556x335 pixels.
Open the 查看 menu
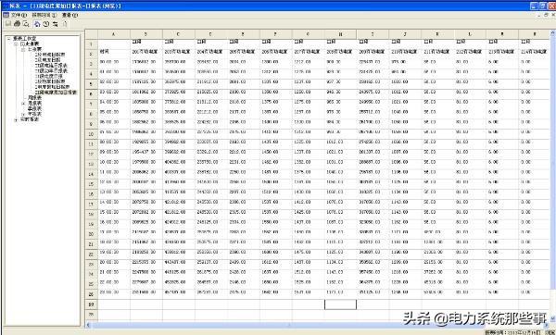tap(69, 15)
